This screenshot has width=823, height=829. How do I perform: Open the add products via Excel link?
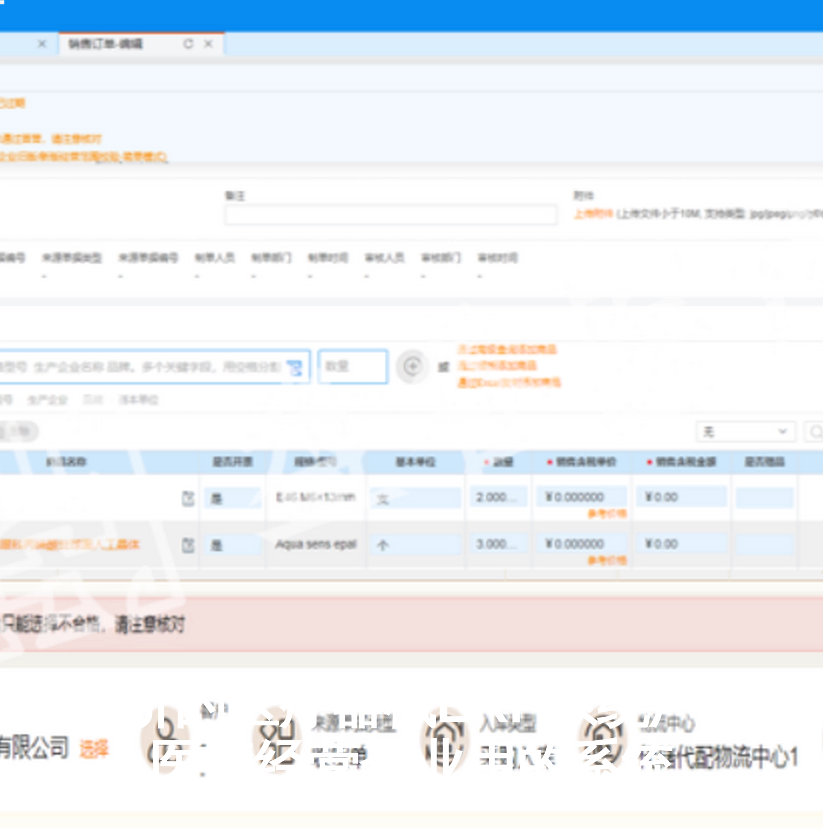click(509, 382)
